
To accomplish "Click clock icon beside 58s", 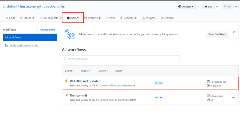I will (x=208, y=100).
